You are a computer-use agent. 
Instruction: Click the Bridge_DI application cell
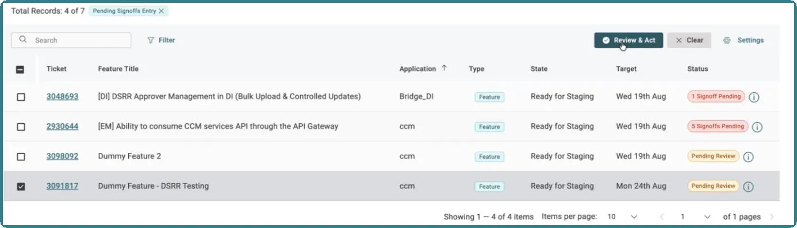point(416,96)
